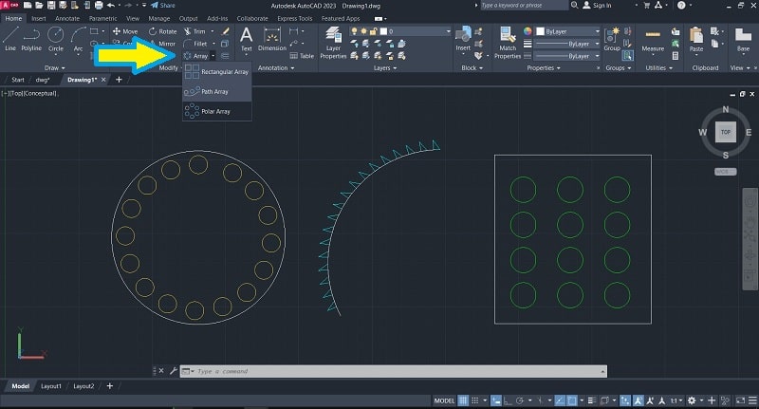This screenshot has height=409, width=759.
Task: Choose Polar Array from menu
Action: [217, 111]
